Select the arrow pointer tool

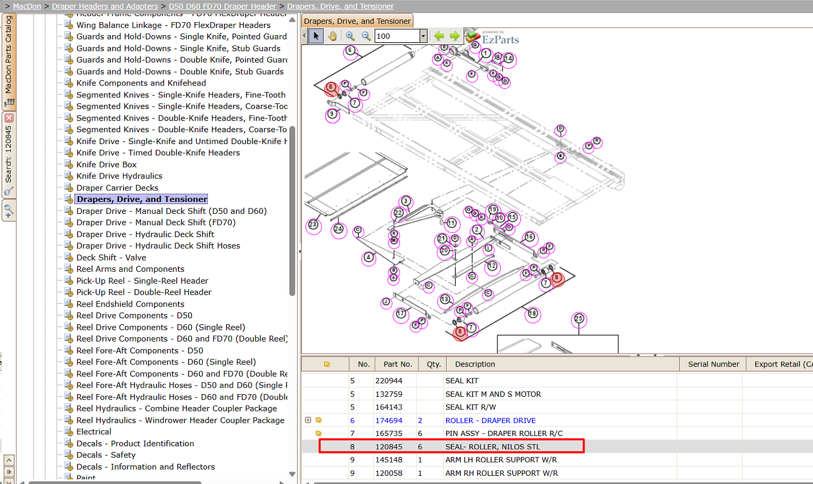click(x=316, y=36)
